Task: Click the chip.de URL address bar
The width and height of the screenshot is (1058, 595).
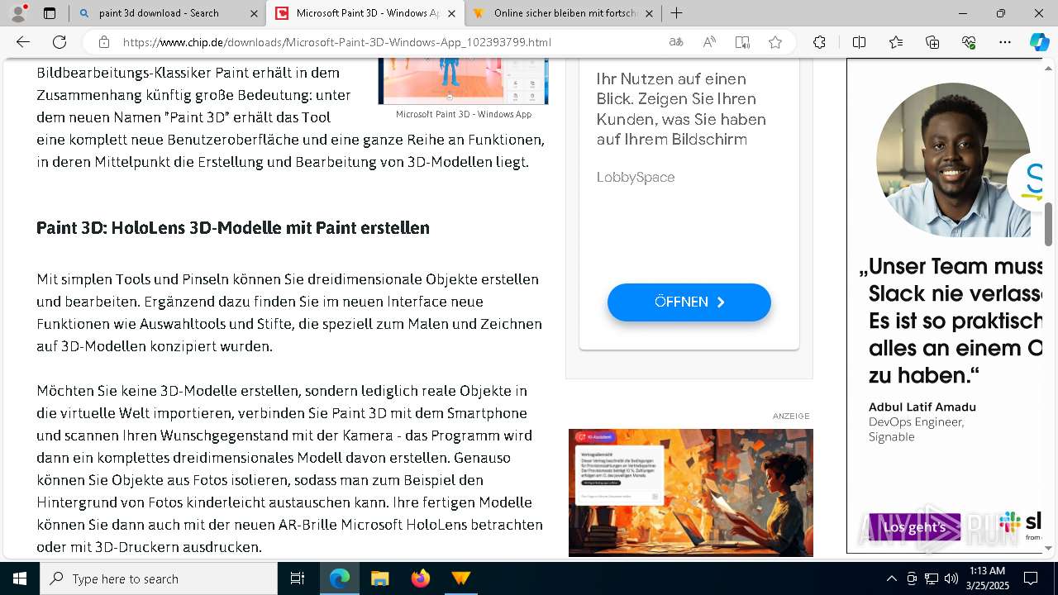Action: [x=337, y=42]
